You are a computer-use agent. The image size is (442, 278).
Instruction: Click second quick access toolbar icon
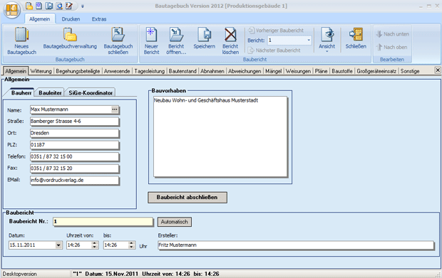(x=39, y=6)
